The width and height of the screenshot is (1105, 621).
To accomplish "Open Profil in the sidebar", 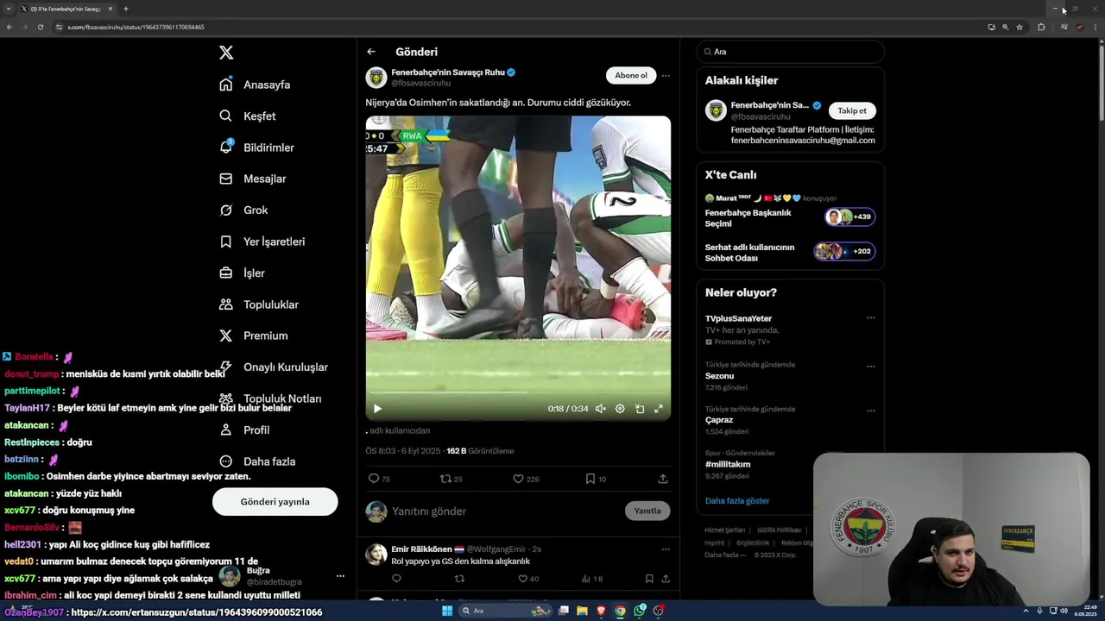I will tap(244, 430).
